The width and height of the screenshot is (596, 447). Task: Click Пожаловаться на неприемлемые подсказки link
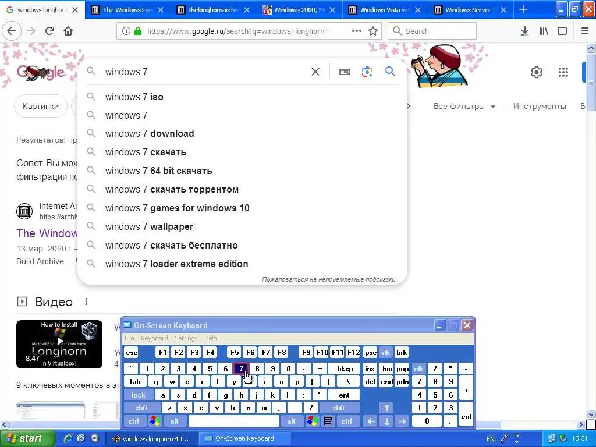[328, 279]
